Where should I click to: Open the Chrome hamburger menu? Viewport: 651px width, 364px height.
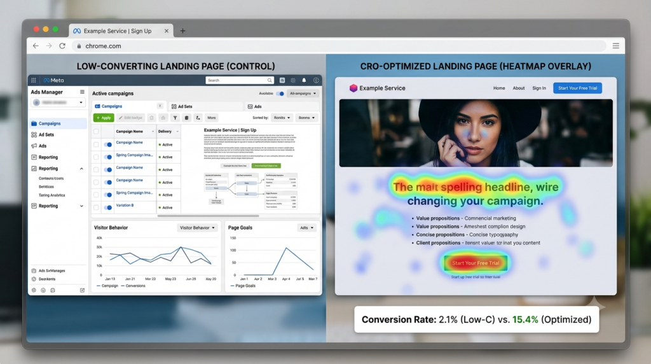click(x=615, y=46)
